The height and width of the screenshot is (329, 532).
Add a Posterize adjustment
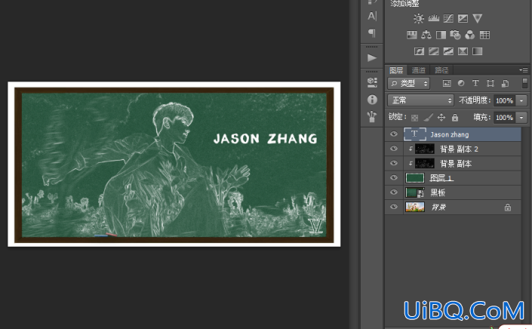434,51
